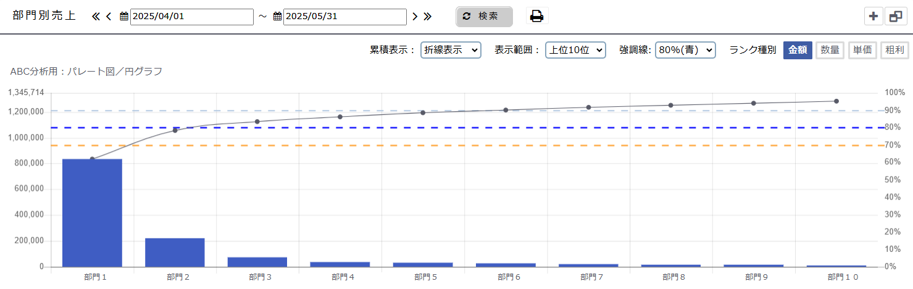The width and height of the screenshot is (913, 289).
Task: Switch rank type to 粗利
Action: 894,51
